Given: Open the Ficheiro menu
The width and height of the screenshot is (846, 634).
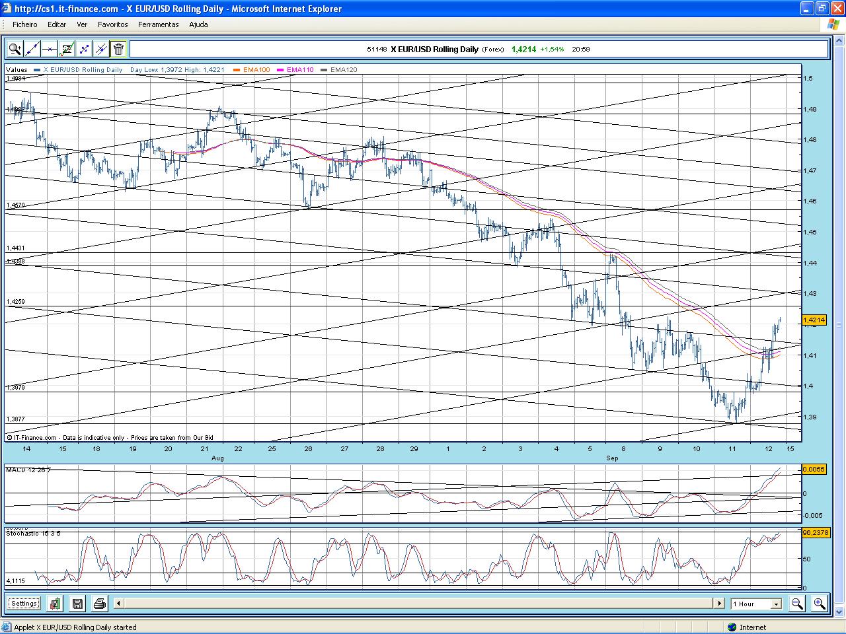Looking at the screenshot, I should tap(25, 24).
